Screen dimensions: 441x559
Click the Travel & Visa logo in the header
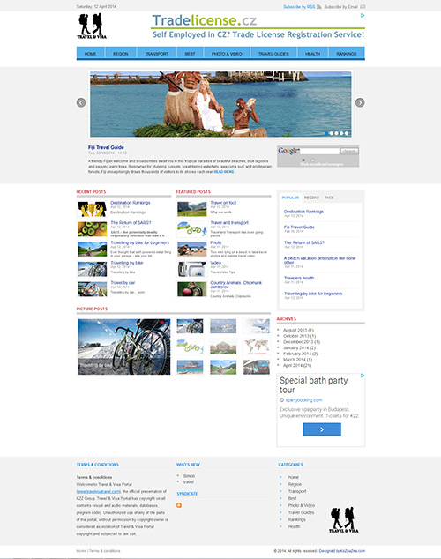92,26
